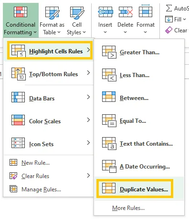This screenshot has width=189, height=219.
Task: Open Manage Rules dialog
Action: (35, 189)
